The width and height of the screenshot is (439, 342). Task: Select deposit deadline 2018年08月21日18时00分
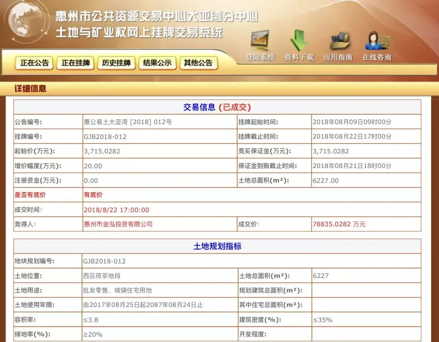(352, 166)
